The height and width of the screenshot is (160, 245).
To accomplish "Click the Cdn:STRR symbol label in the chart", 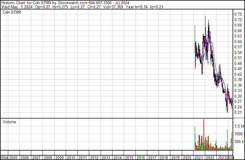I will [12, 12].
